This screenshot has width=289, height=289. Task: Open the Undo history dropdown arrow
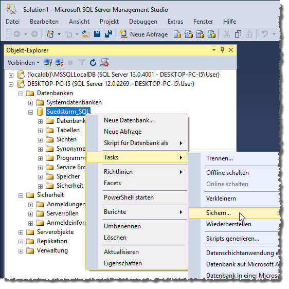coord(274,34)
